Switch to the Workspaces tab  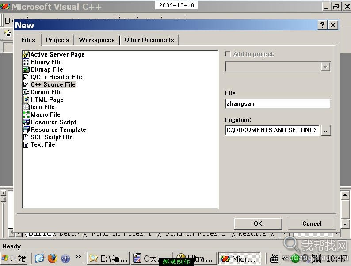(x=97, y=40)
